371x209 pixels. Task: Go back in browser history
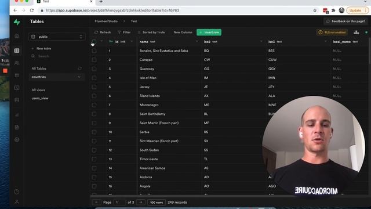tap(16, 10)
